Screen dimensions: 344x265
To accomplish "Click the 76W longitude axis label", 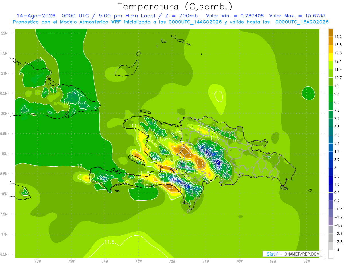I will 38,261.
